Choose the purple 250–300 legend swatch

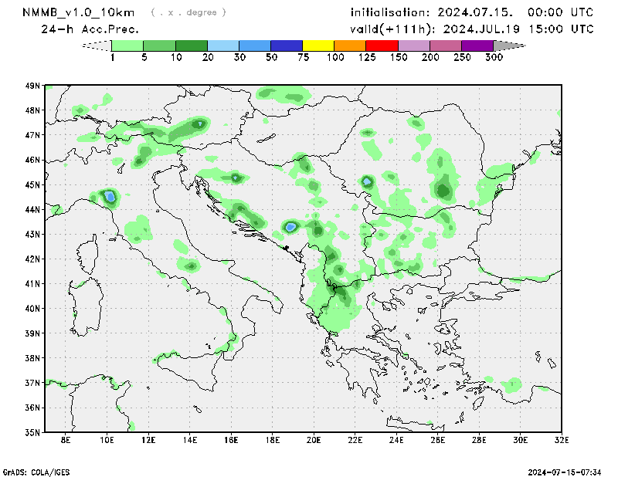[x=478, y=46]
